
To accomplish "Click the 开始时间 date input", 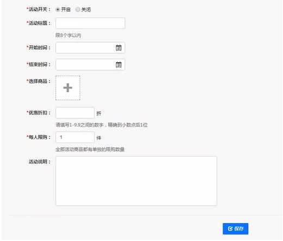I will (90, 48).
